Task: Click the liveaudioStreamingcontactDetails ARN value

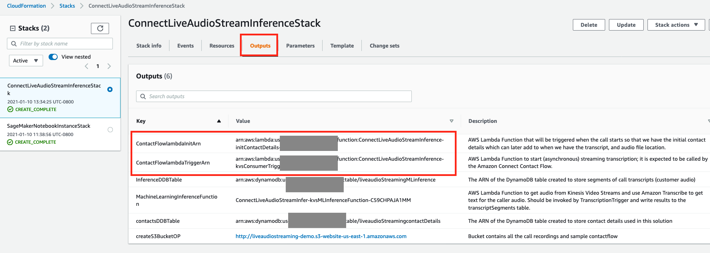Action: pyautogui.click(x=338, y=221)
